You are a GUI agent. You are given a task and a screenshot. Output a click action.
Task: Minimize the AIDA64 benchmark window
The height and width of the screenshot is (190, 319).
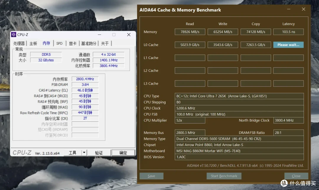tap(289, 9)
